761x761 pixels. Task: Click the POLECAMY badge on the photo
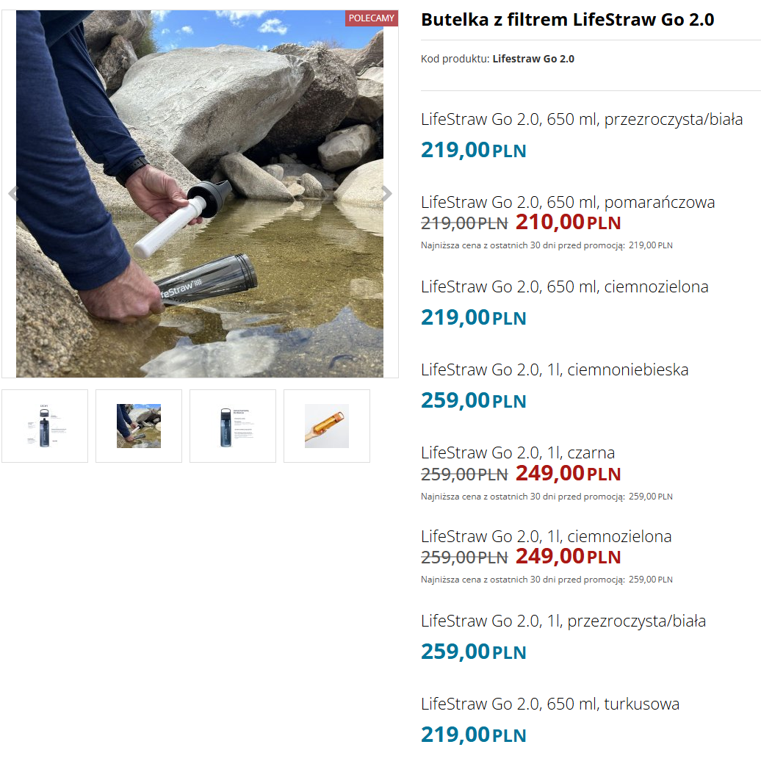(x=371, y=18)
